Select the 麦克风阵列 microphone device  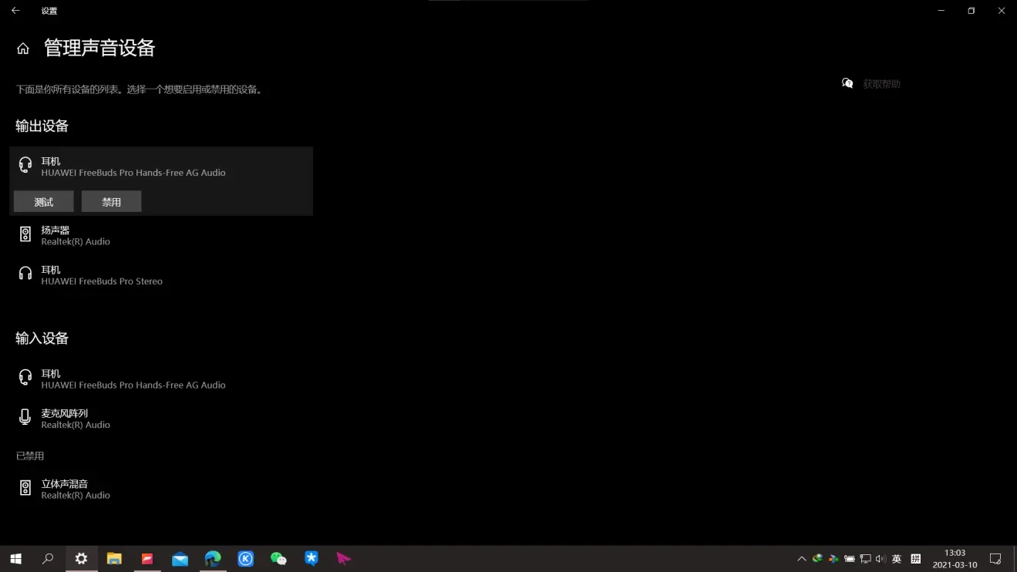(161, 419)
